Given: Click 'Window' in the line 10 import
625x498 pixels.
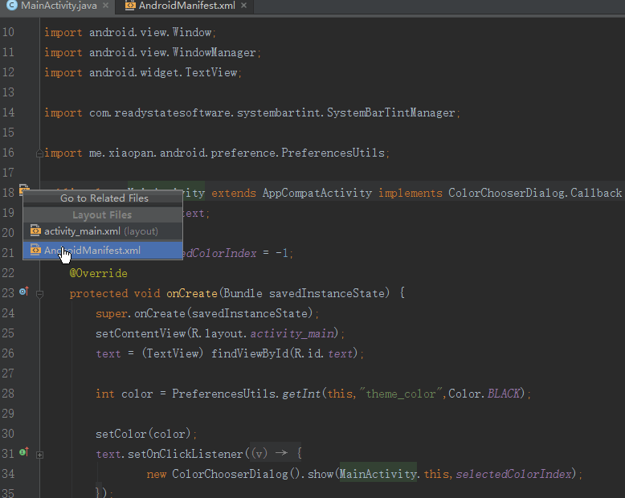Looking at the screenshot, I should tap(192, 33).
